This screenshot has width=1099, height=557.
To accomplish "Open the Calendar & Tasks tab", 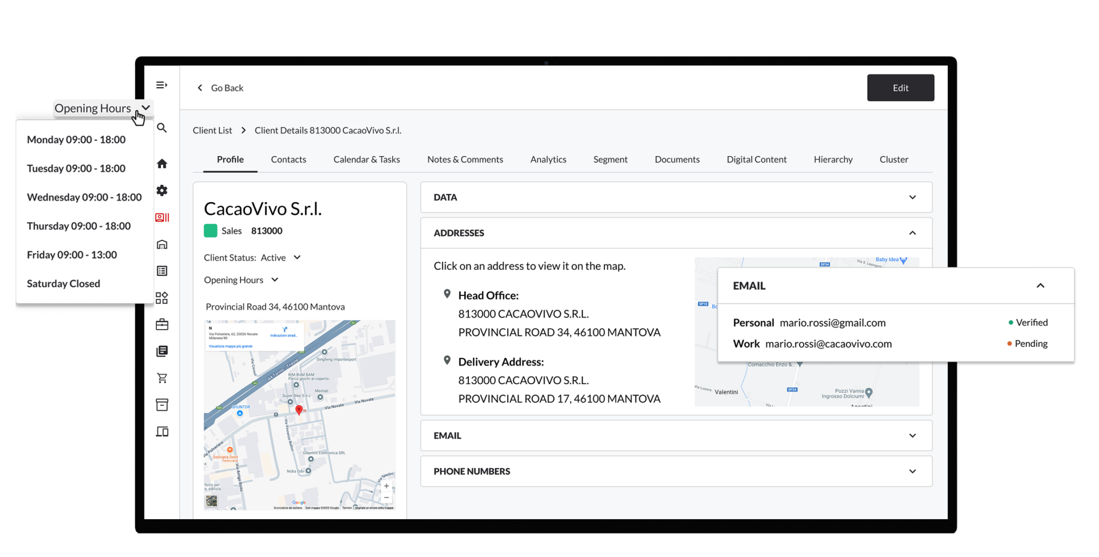I will coord(366,160).
